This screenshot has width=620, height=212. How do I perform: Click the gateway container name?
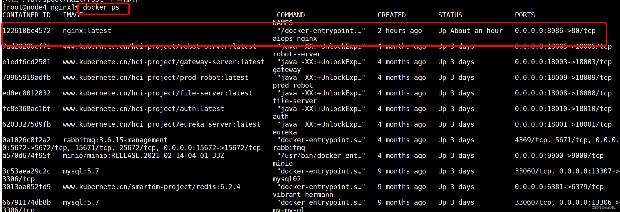click(287, 70)
